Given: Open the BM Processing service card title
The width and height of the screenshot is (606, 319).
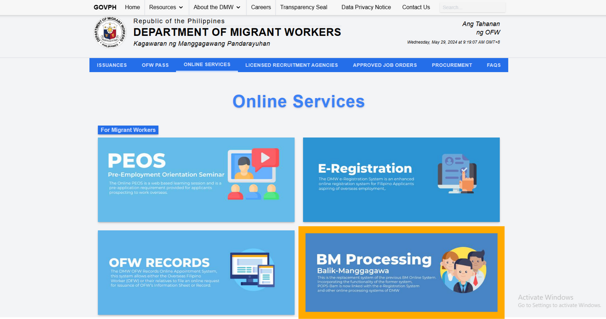Looking at the screenshot, I should click(x=374, y=259).
